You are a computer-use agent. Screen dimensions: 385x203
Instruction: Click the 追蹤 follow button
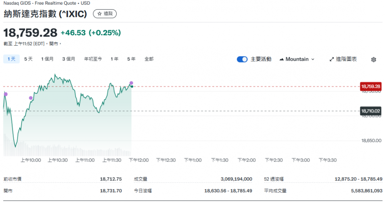tap(105, 14)
